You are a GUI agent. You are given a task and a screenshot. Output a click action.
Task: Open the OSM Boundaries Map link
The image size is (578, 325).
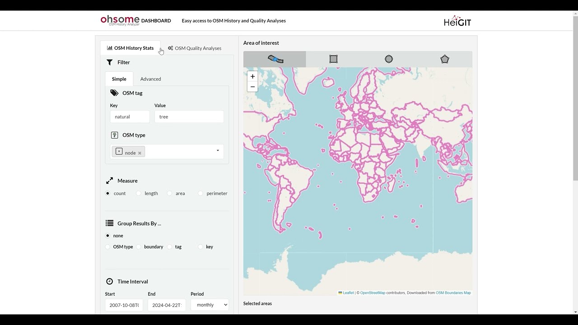pyautogui.click(x=453, y=293)
